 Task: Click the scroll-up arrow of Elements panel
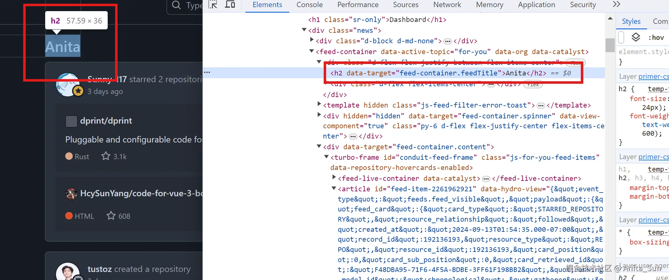[x=610, y=19]
